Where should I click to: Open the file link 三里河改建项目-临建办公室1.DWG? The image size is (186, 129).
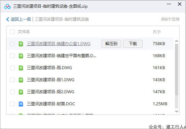(x=59, y=44)
